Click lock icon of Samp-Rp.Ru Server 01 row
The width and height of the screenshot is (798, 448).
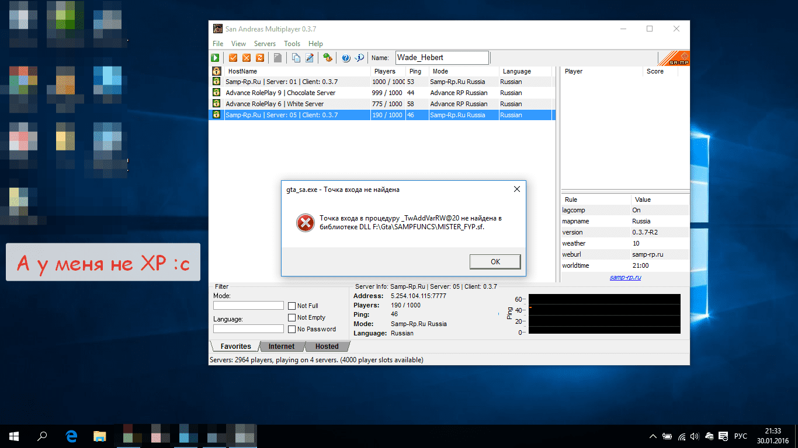click(216, 82)
